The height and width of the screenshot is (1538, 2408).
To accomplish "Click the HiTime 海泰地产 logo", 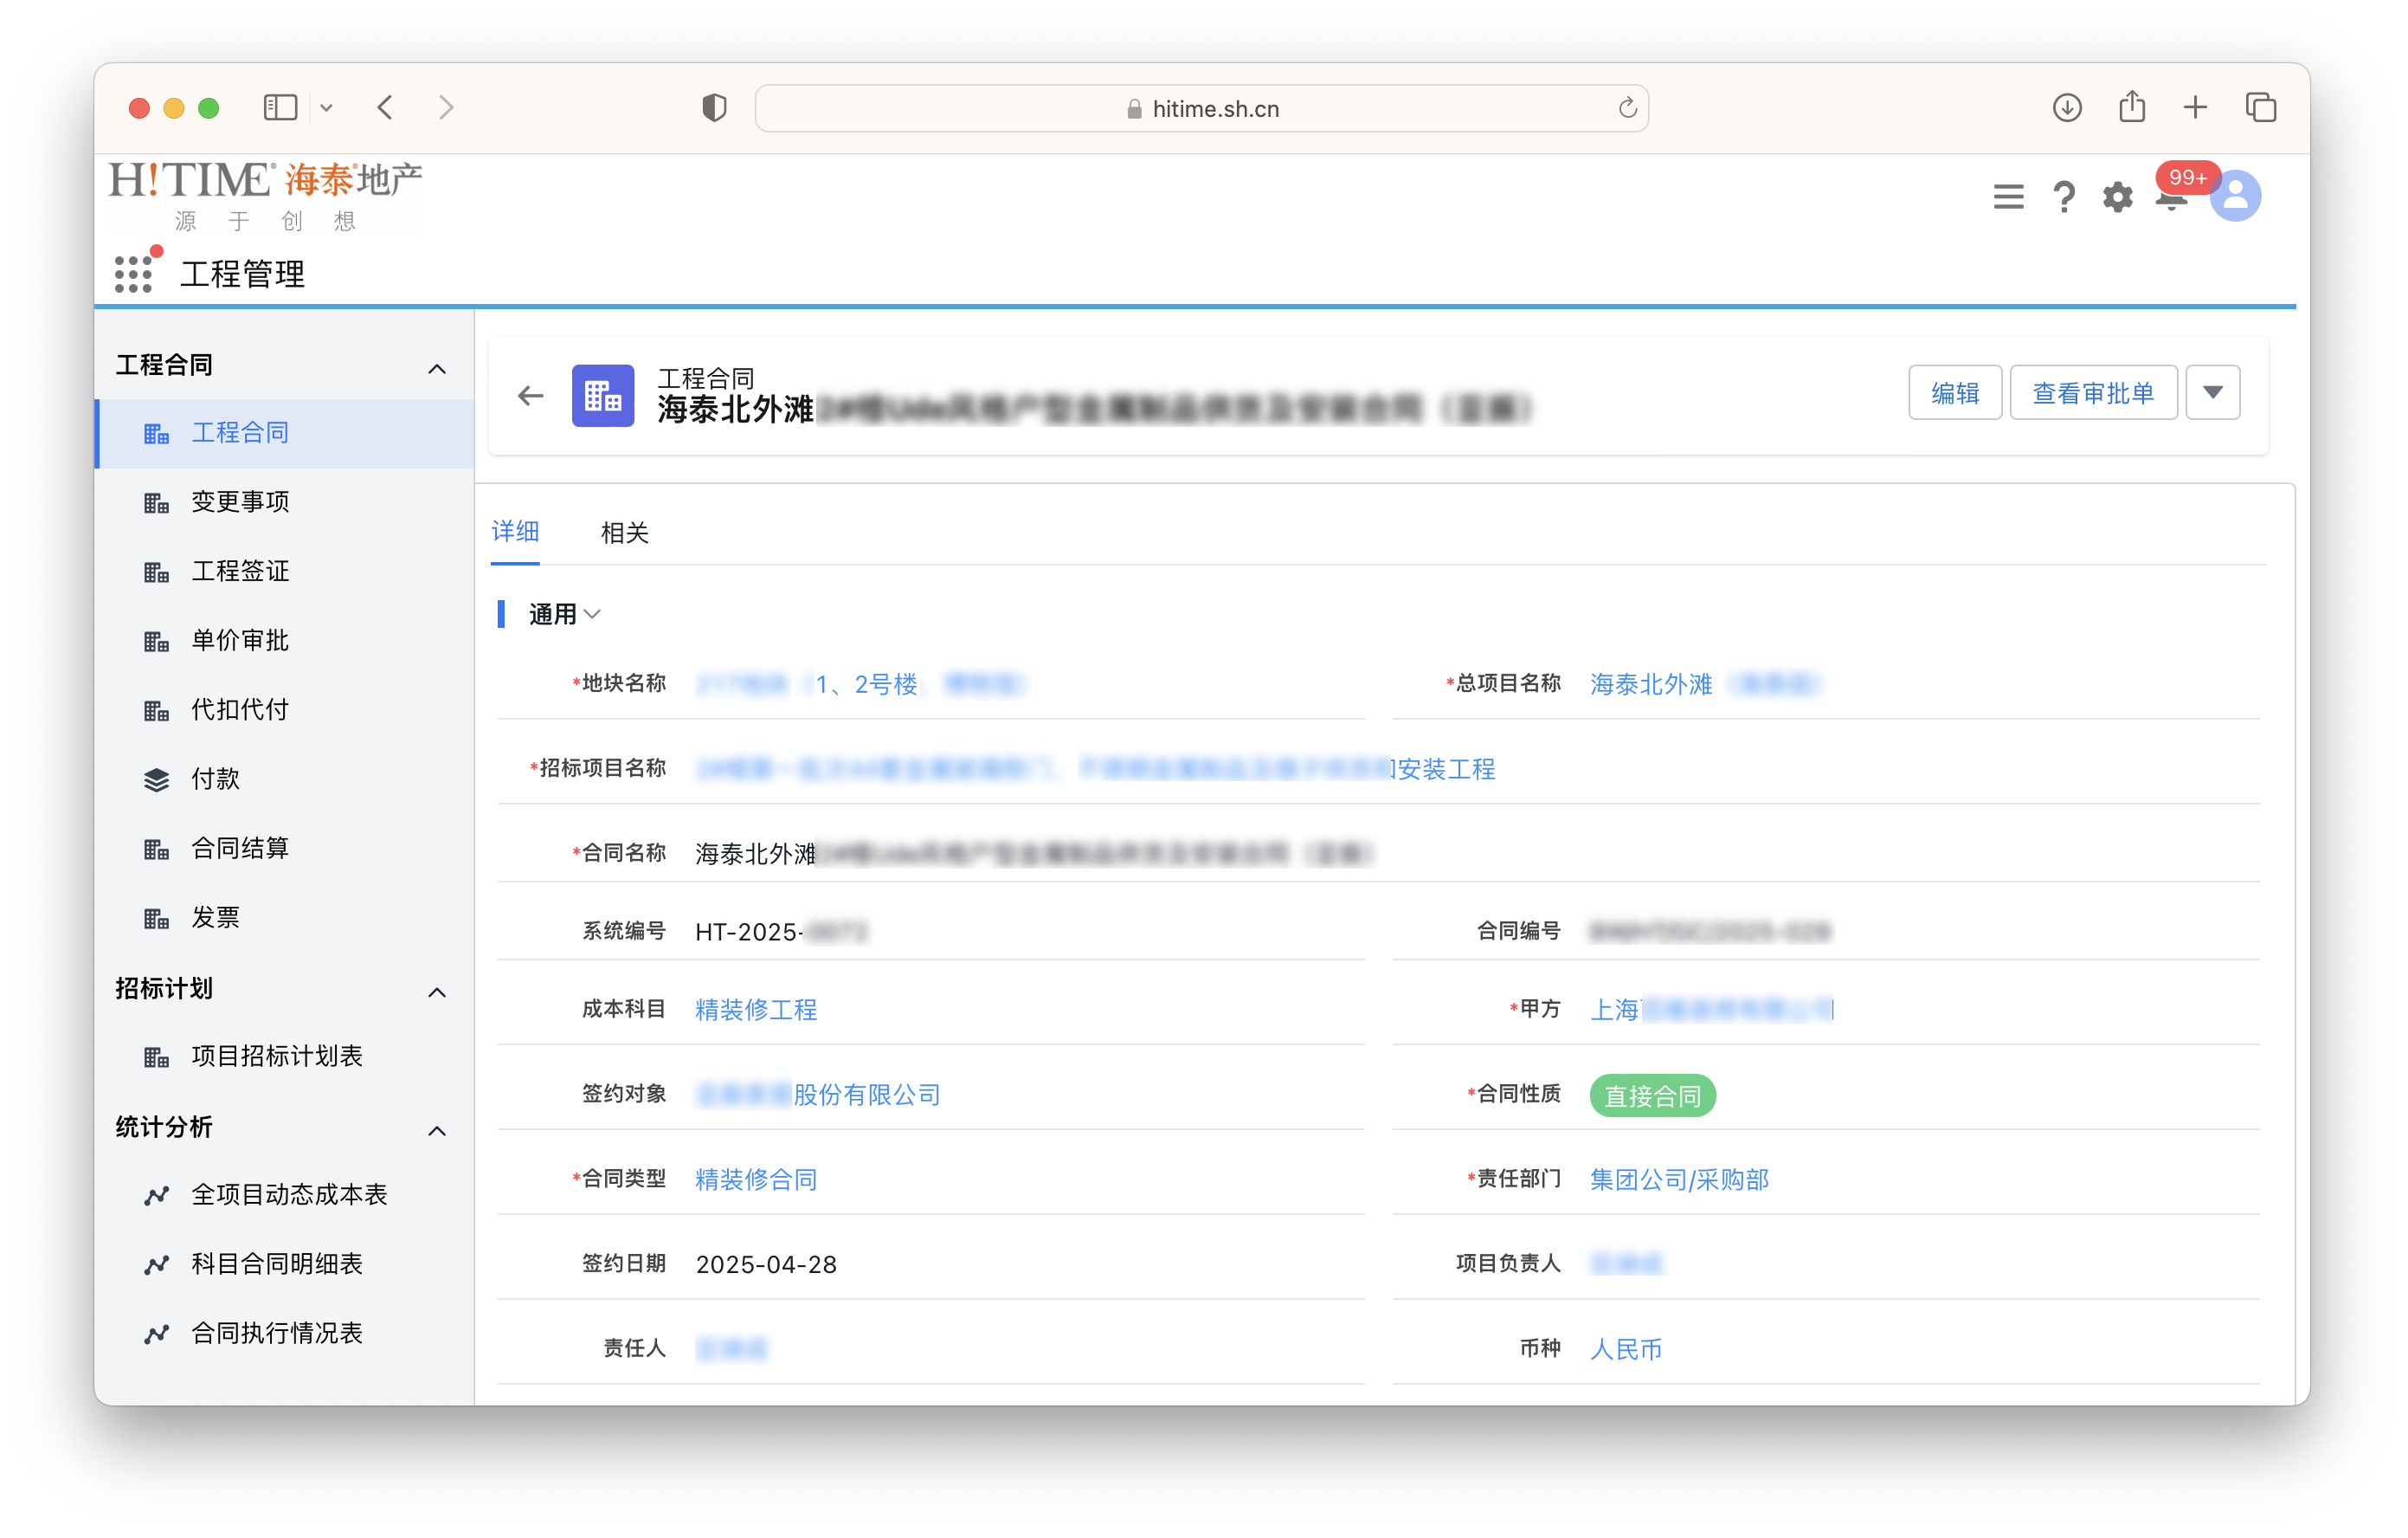I will pyautogui.click(x=265, y=196).
